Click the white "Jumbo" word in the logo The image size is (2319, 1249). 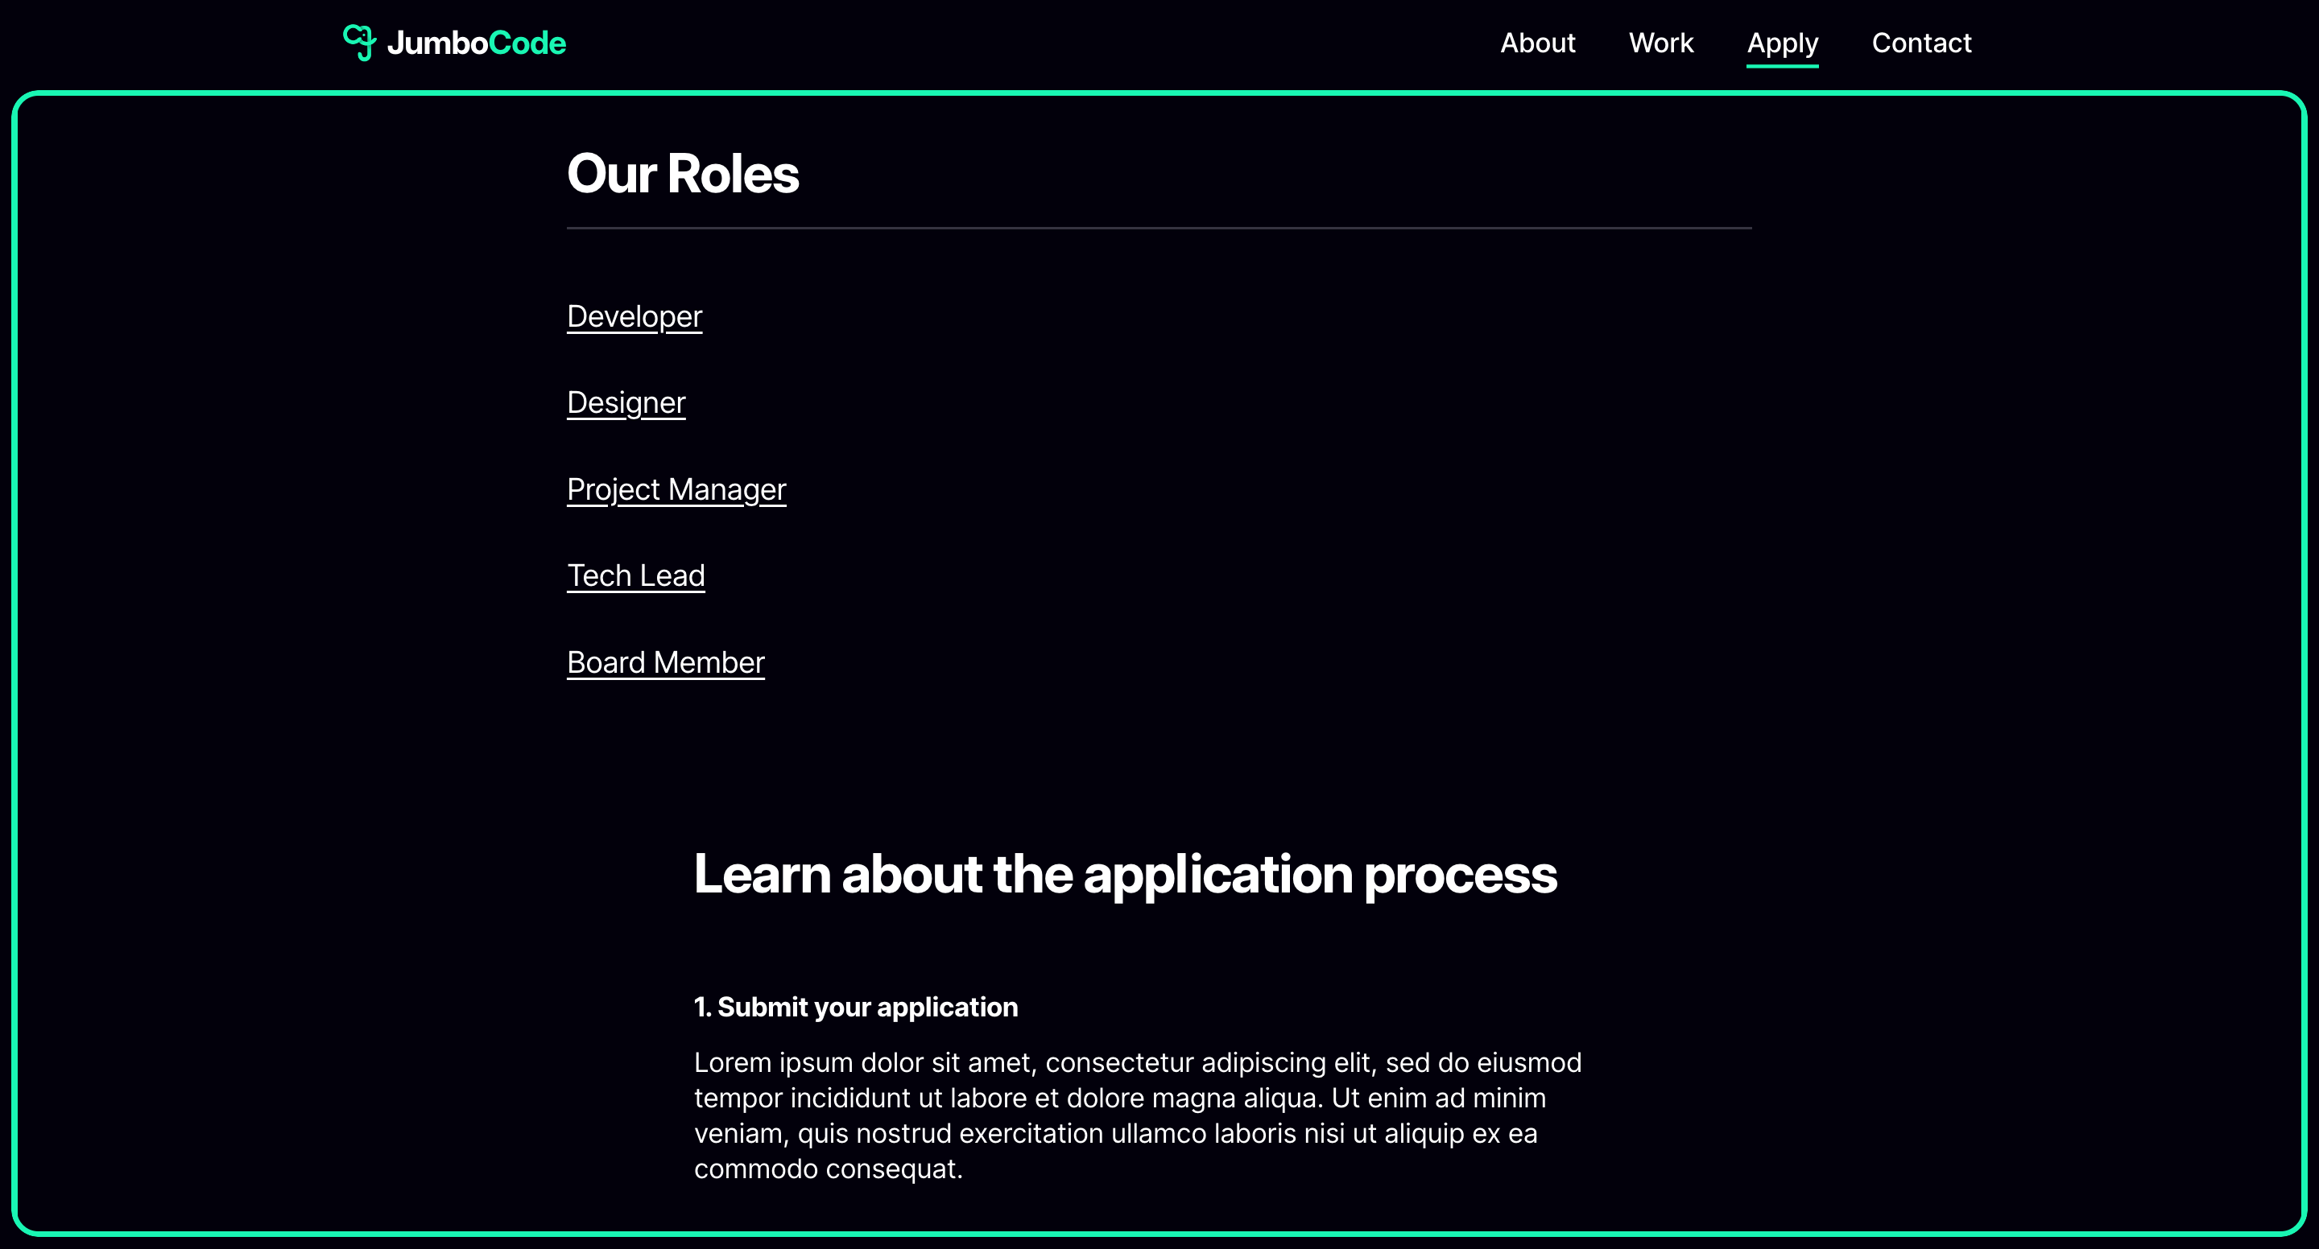pyautogui.click(x=437, y=43)
